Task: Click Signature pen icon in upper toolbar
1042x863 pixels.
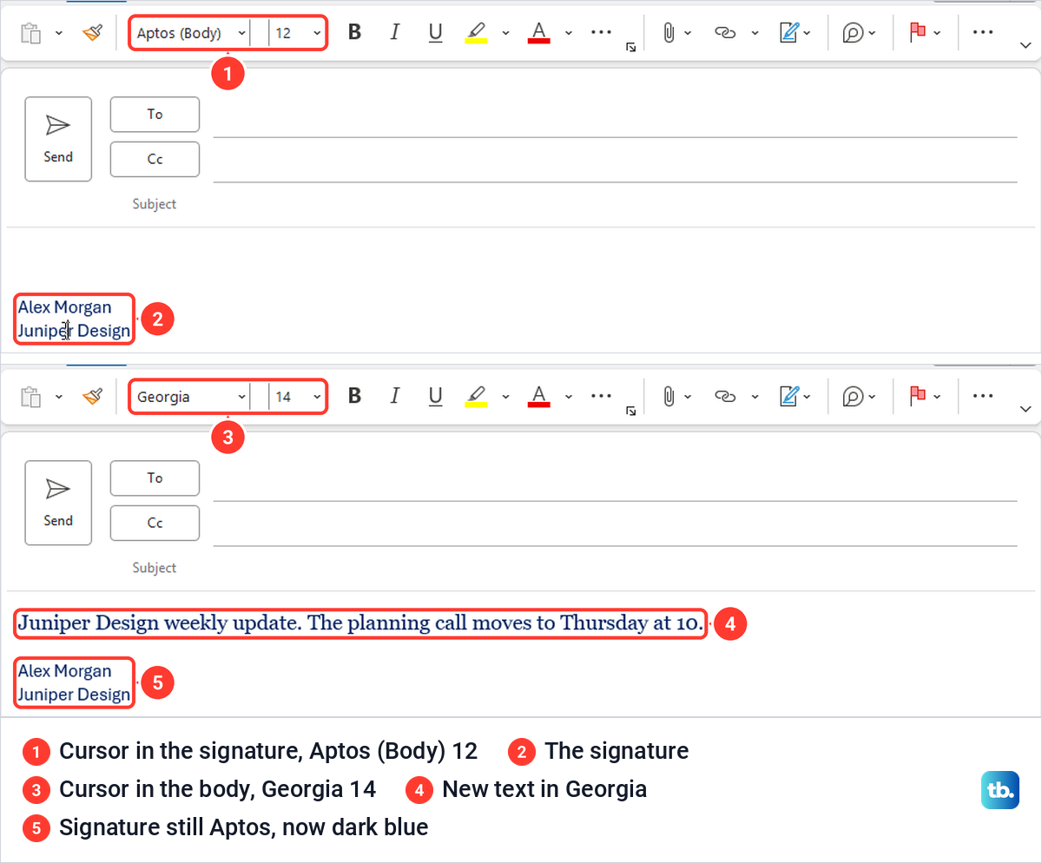Action: tap(788, 33)
